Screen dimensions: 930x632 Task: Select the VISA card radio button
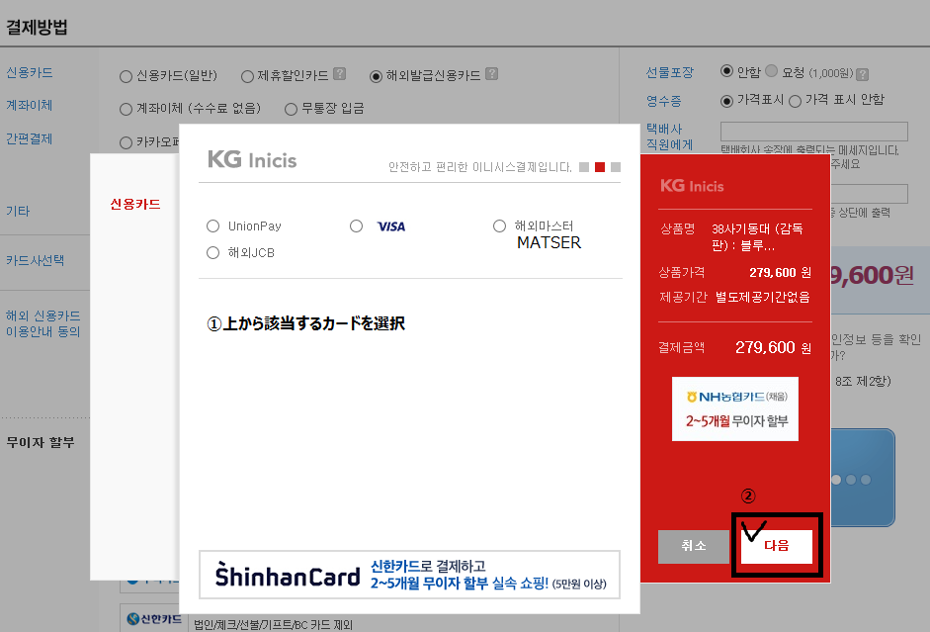(356, 226)
